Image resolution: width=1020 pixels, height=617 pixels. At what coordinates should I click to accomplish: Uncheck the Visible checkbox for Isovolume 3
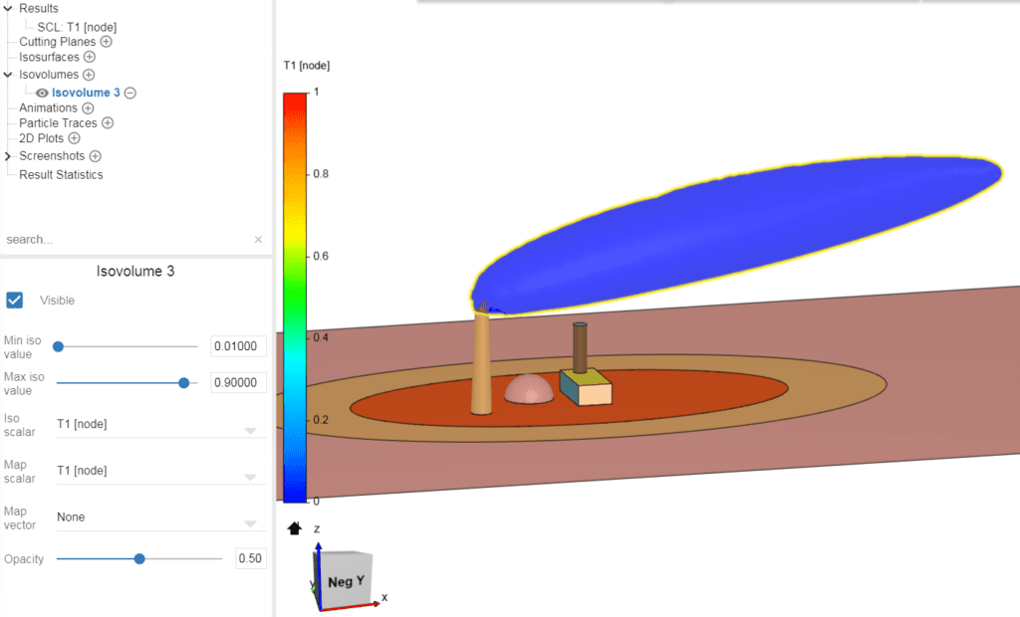tap(14, 300)
